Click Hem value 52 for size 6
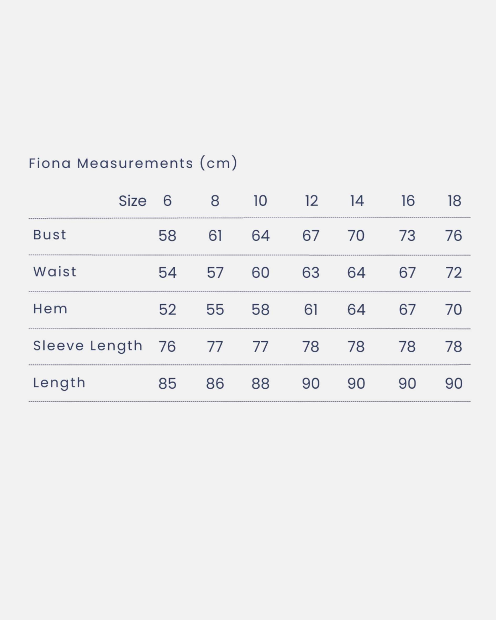 click(167, 310)
